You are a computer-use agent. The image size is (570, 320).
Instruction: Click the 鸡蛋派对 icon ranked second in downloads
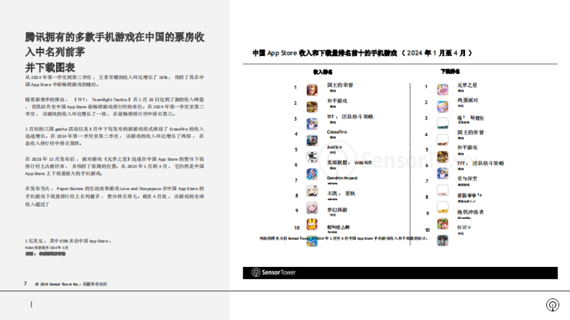tap(443, 106)
